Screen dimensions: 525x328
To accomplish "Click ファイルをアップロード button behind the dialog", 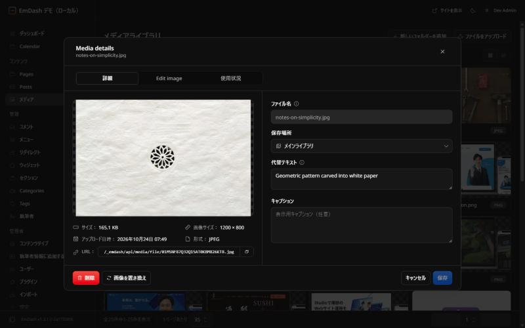I will [482, 36].
